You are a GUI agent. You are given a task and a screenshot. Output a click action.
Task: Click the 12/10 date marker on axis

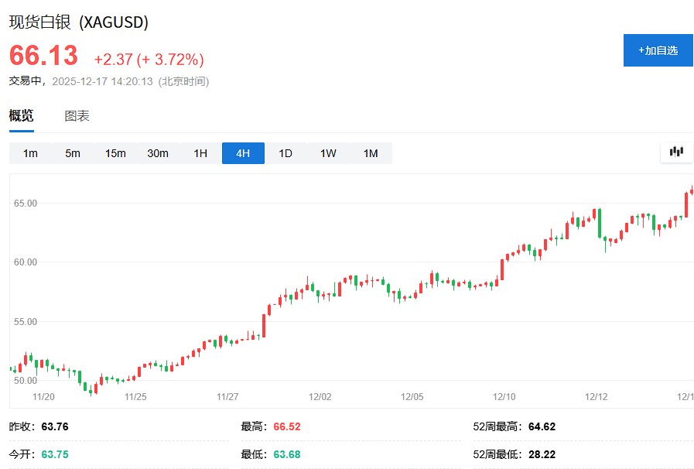(x=504, y=396)
